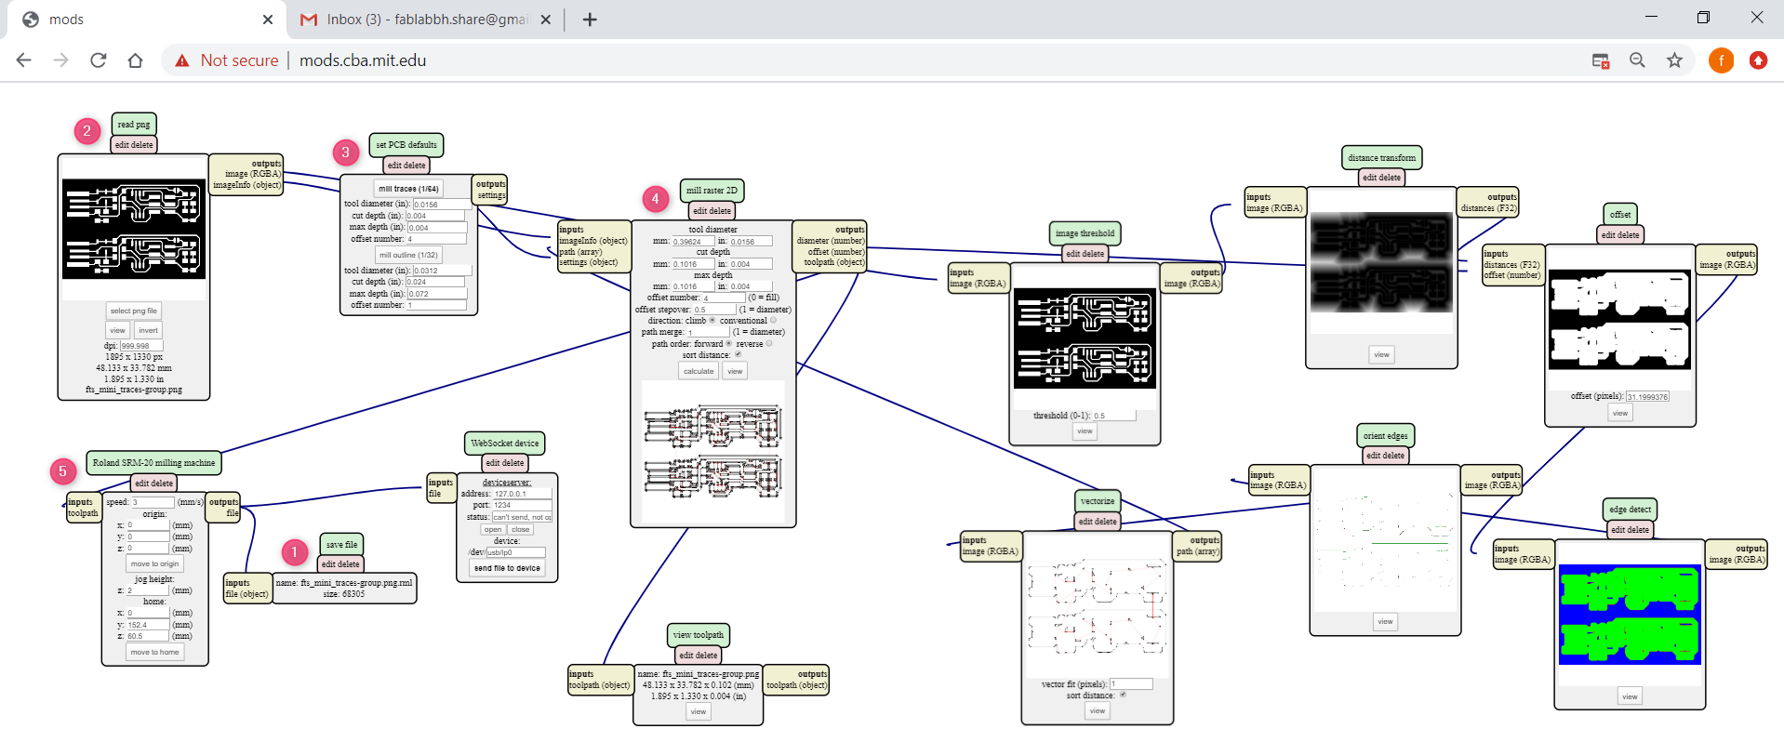This screenshot has width=1784, height=755.
Task: Open the orange profile avatar
Action: coord(1721,60)
